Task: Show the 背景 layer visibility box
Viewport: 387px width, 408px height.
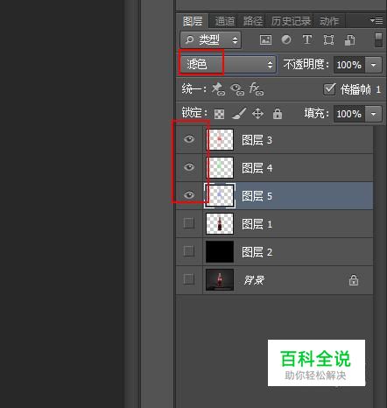Action: [189, 279]
